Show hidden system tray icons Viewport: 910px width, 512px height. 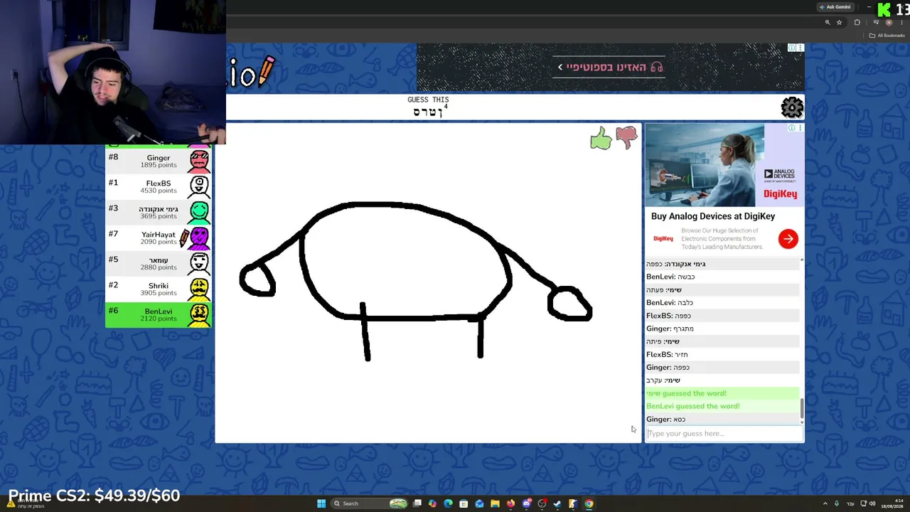click(825, 503)
